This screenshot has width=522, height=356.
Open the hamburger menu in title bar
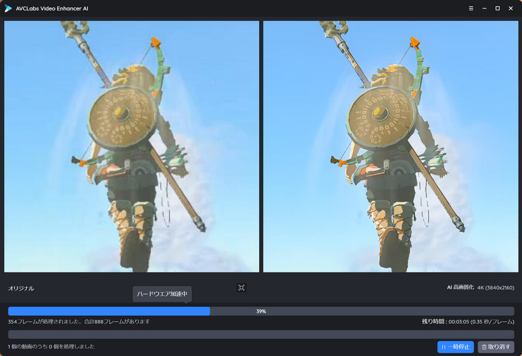click(x=470, y=8)
